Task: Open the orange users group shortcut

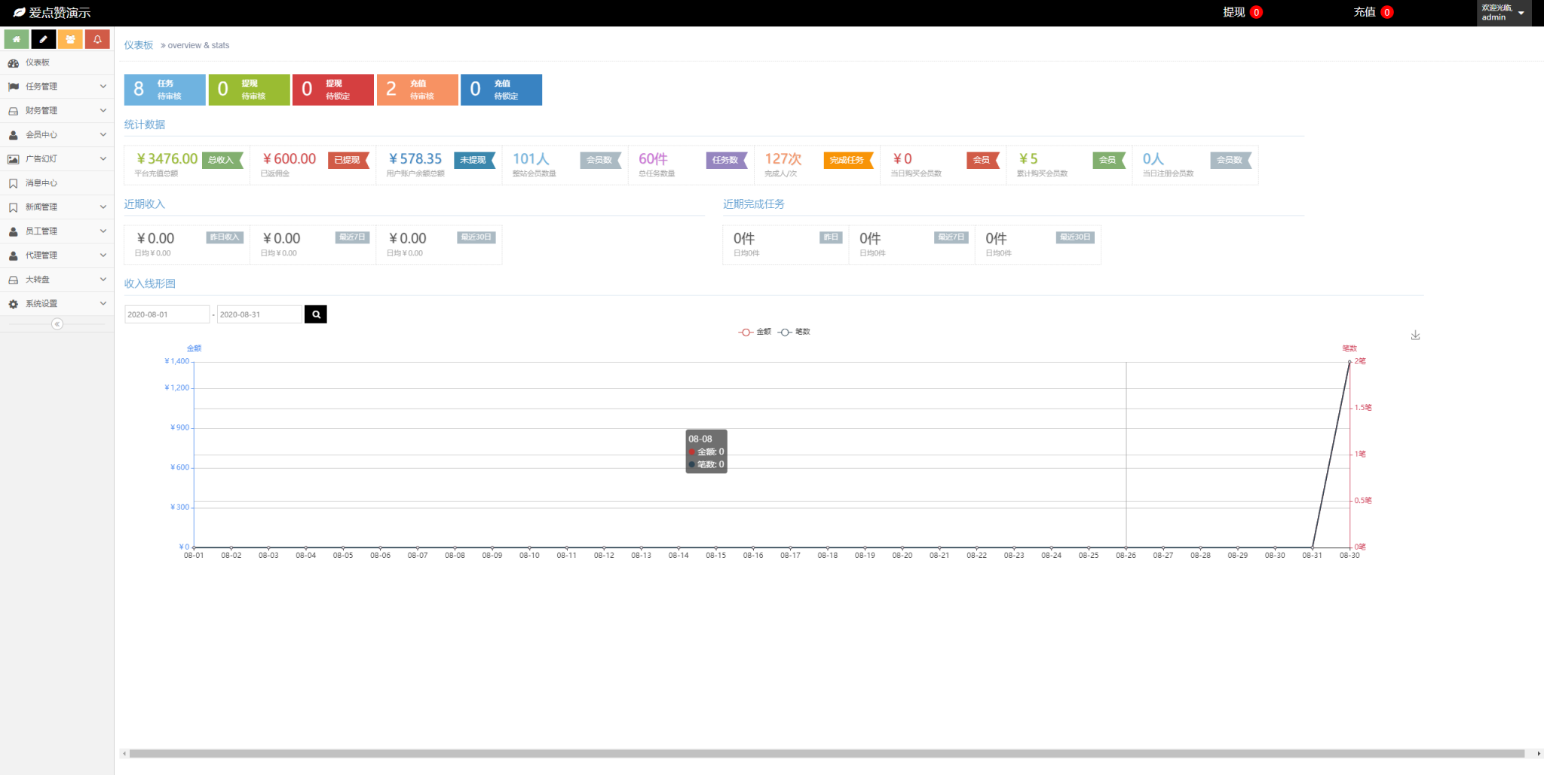Action: coord(70,39)
